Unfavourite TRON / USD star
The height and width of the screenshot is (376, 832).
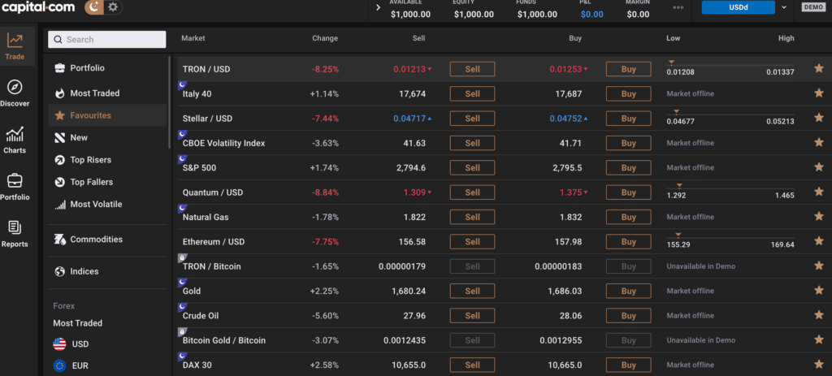point(819,69)
